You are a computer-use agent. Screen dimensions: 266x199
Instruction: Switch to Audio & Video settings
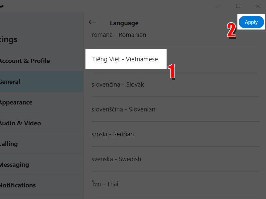point(20,123)
